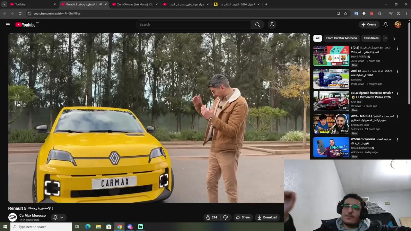411x231 pixels.
Task: View site information icon in address bar
Action: click(29, 13)
